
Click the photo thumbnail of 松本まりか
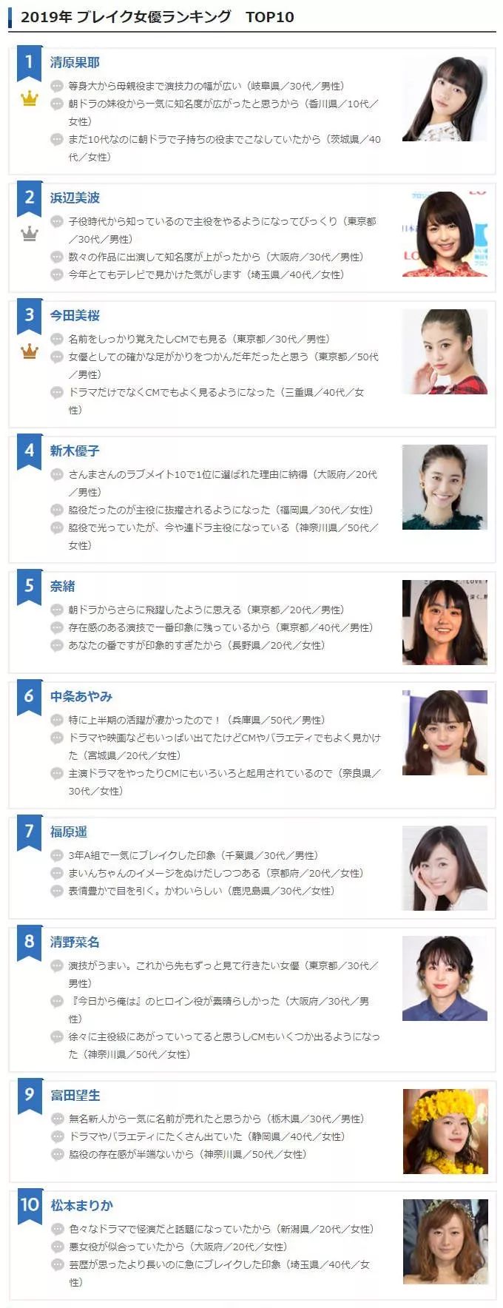click(x=445, y=1241)
